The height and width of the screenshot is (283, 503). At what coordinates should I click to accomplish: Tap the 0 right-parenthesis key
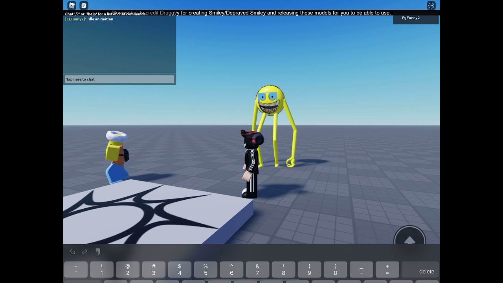(335, 270)
